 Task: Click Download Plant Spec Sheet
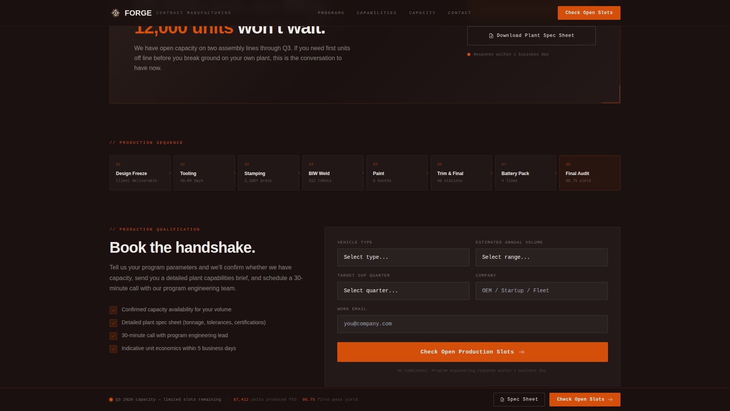tap(531, 35)
